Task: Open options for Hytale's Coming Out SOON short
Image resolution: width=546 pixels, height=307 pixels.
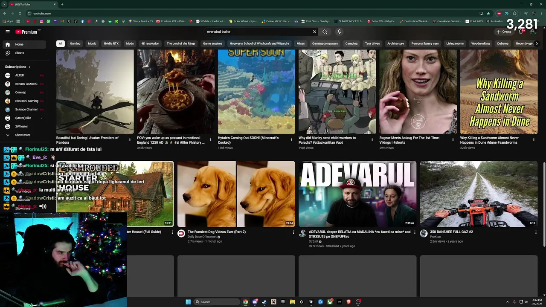Action: pos(291,139)
